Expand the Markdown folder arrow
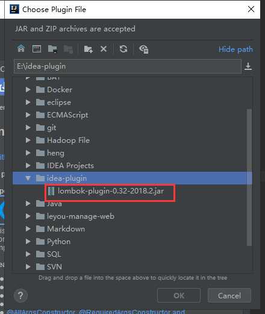This screenshot has width=265, height=314. pyautogui.click(x=28, y=229)
